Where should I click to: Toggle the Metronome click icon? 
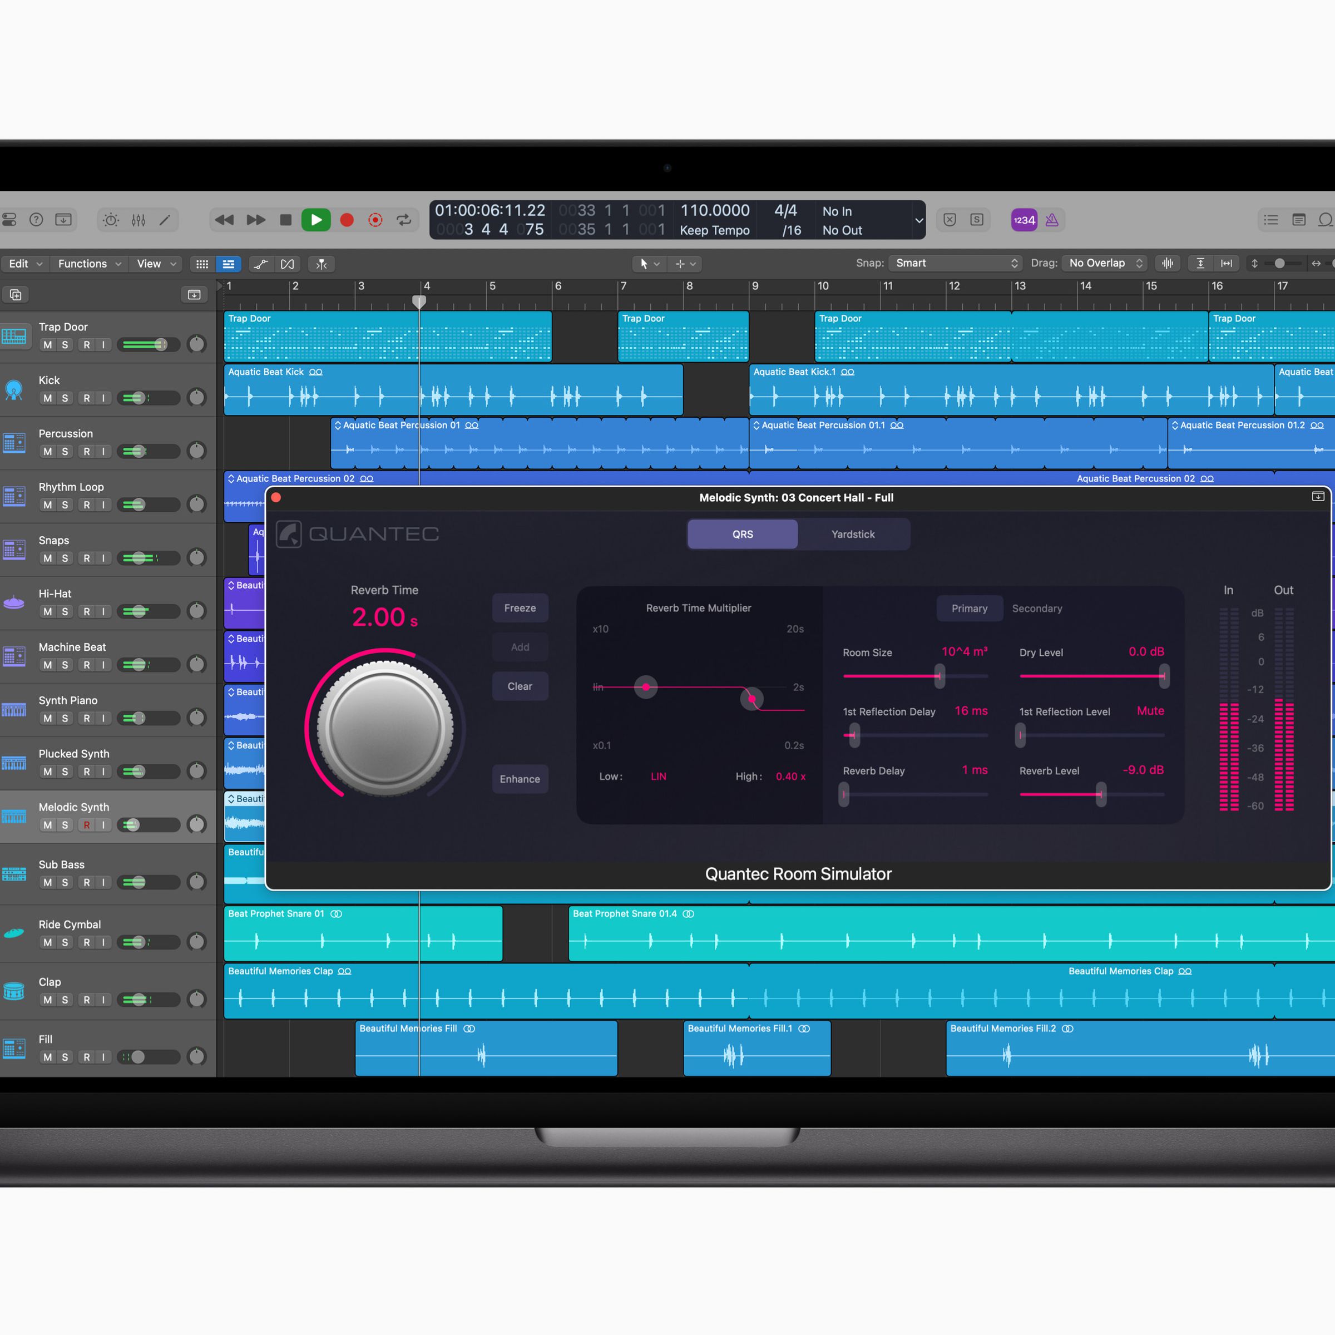coord(1052,220)
